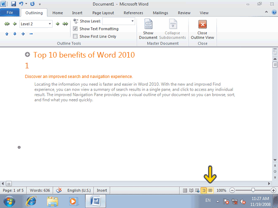Open the Undo history dropdown arrow

pyautogui.click(x=26, y=4)
